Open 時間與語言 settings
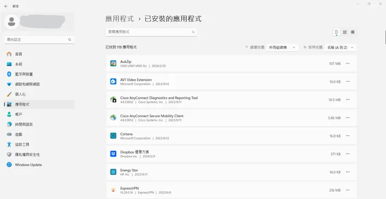This screenshot has height=199, width=386. pos(39,125)
